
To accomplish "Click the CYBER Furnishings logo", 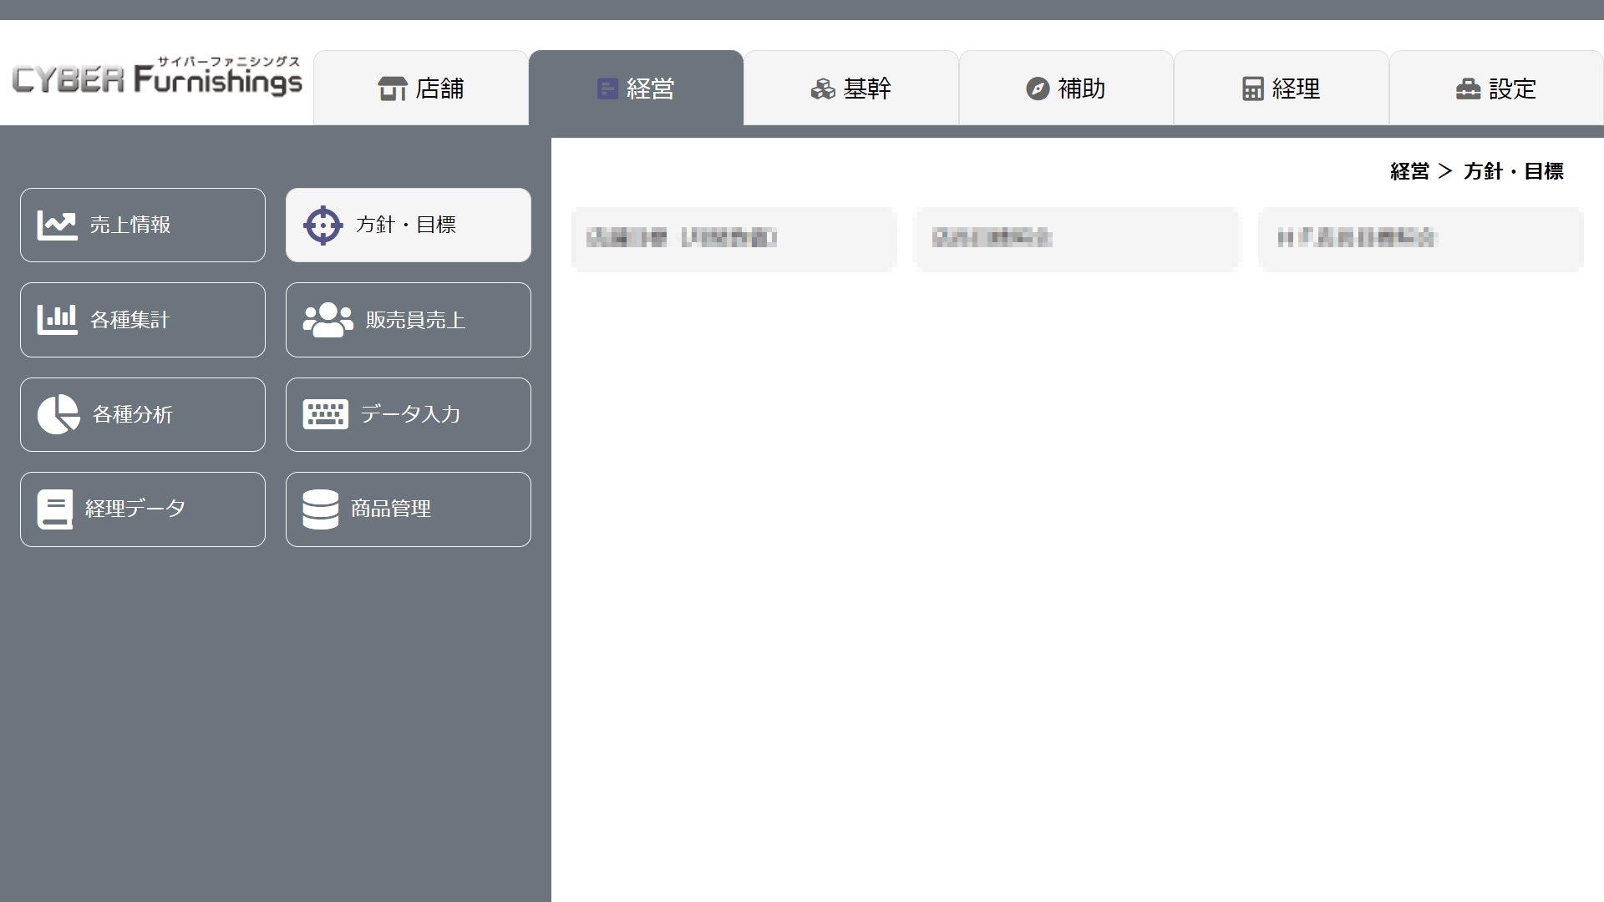I will click(157, 77).
